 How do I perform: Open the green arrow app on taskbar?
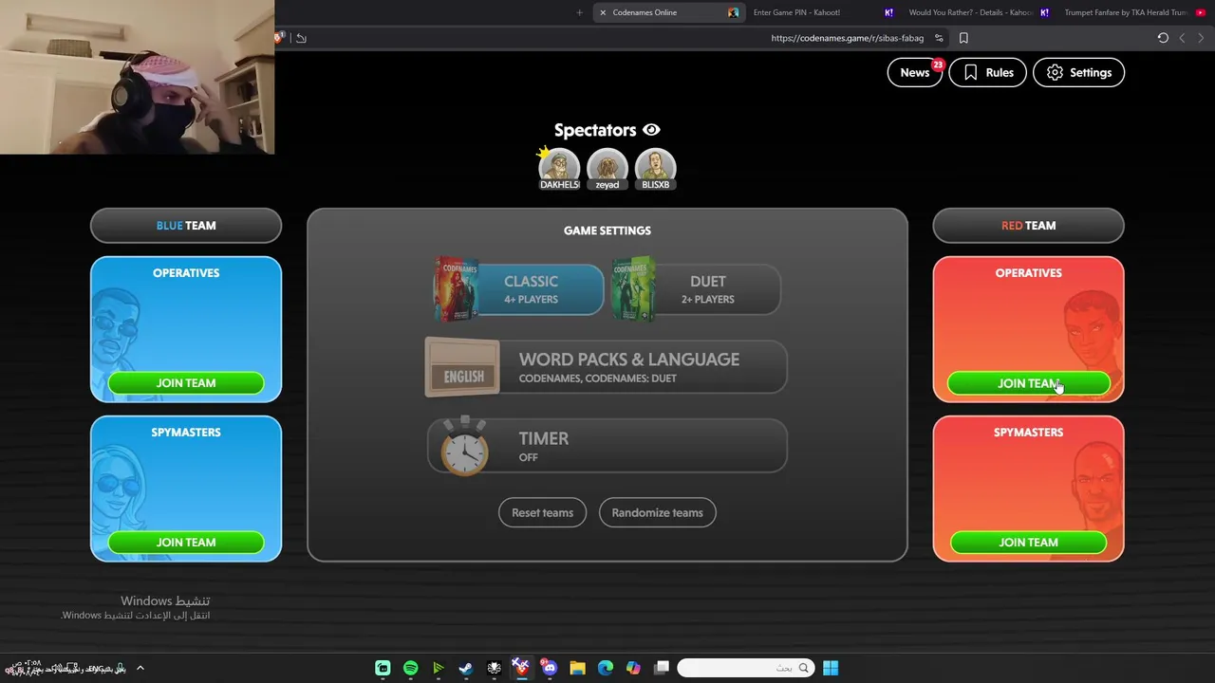438,668
